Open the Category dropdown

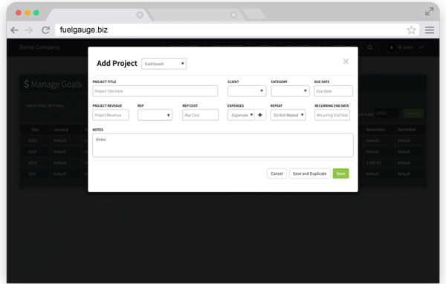[290, 91]
